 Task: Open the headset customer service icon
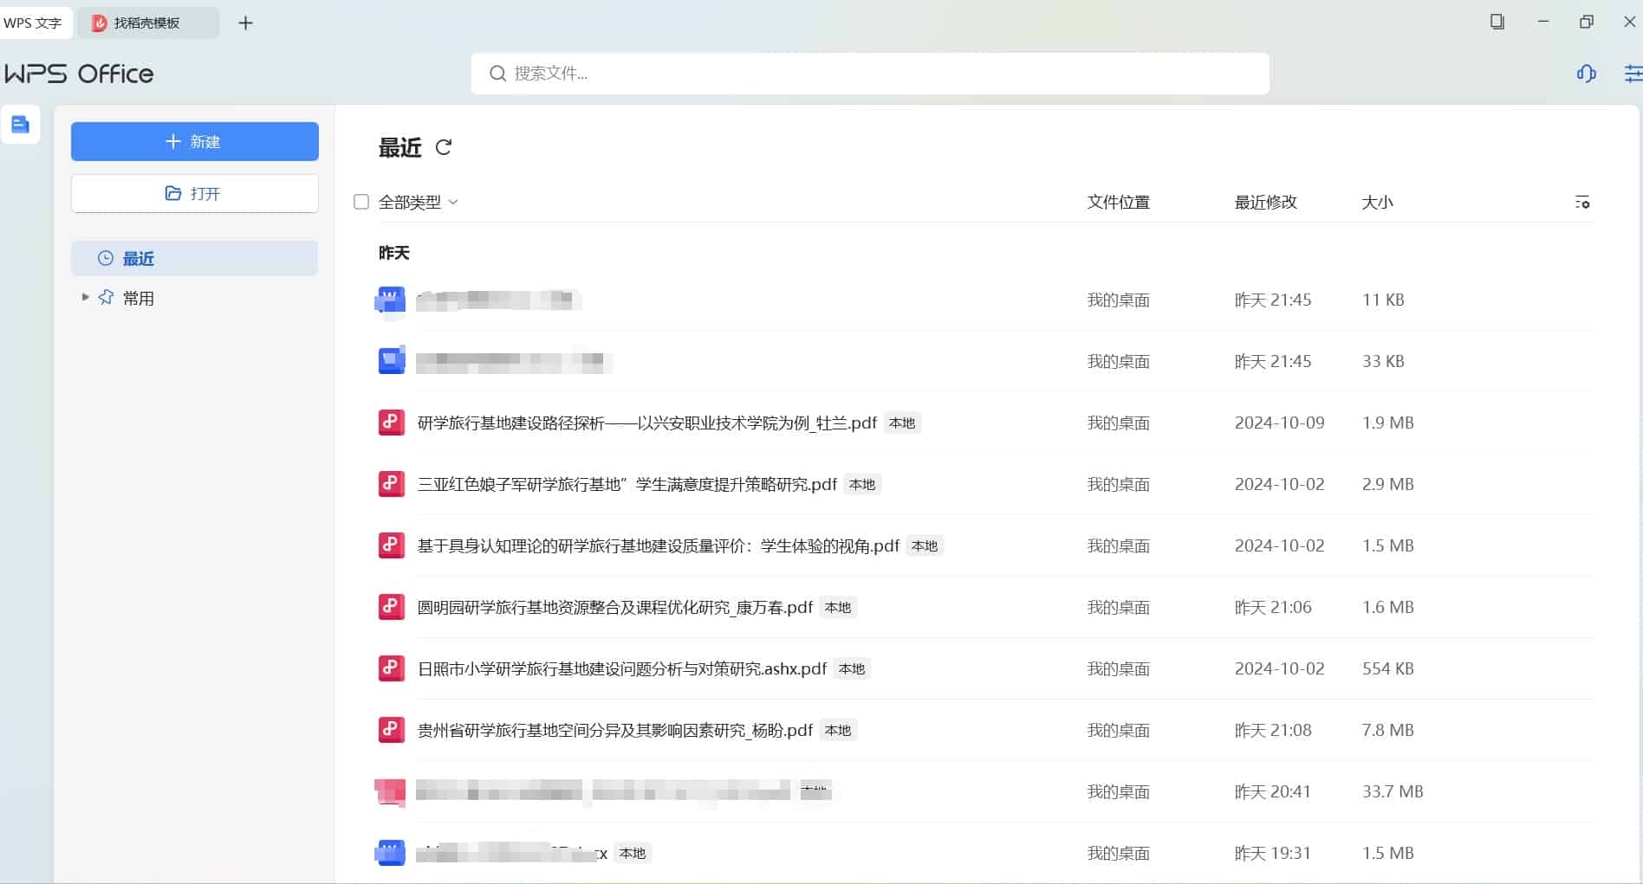(x=1586, y=74)
